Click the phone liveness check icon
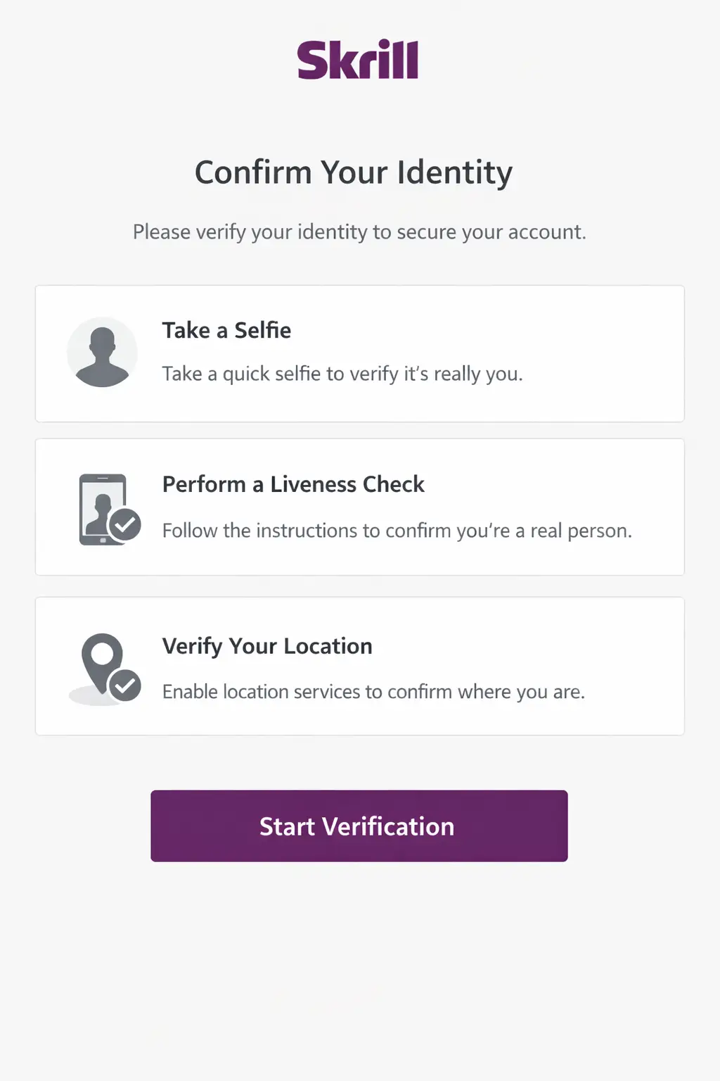The width and height of the screenshot is (720, 1081). (102, 508)
